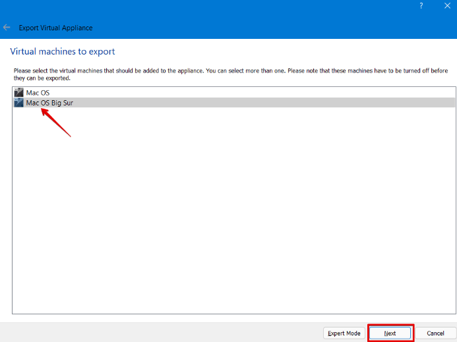This screenshot has width=457, height=342.
Task: Cancel the export wizard
Action: pyautogui.click(x=435, y=333)
